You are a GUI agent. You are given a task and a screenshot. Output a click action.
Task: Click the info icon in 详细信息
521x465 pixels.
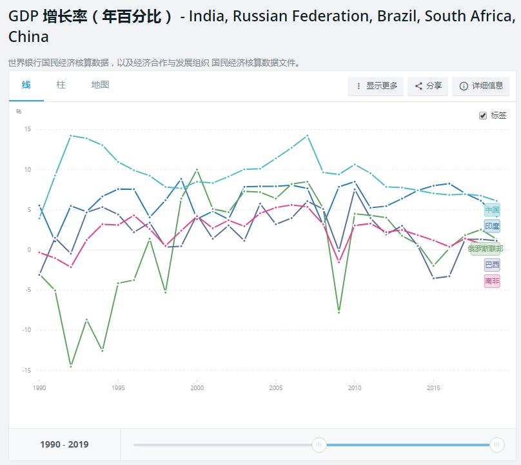tap(464, 86)
